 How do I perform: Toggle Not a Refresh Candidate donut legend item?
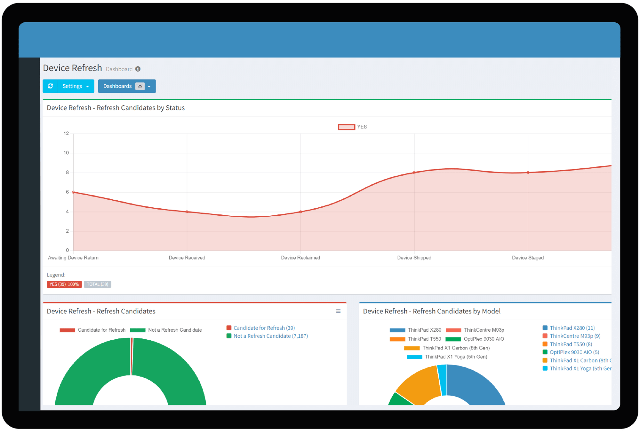pyautogui.click(x=166, y=330)
